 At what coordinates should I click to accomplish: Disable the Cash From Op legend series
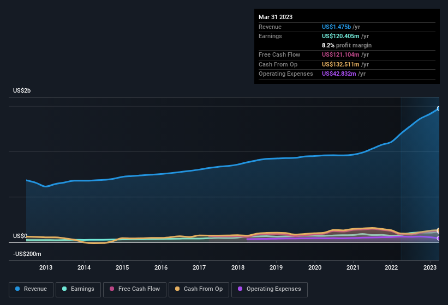pos(198,289)
